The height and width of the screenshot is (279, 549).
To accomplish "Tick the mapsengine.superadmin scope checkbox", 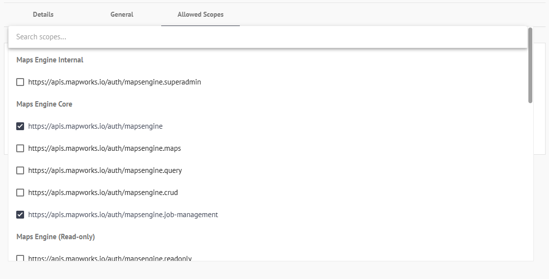I will (20, 82).
